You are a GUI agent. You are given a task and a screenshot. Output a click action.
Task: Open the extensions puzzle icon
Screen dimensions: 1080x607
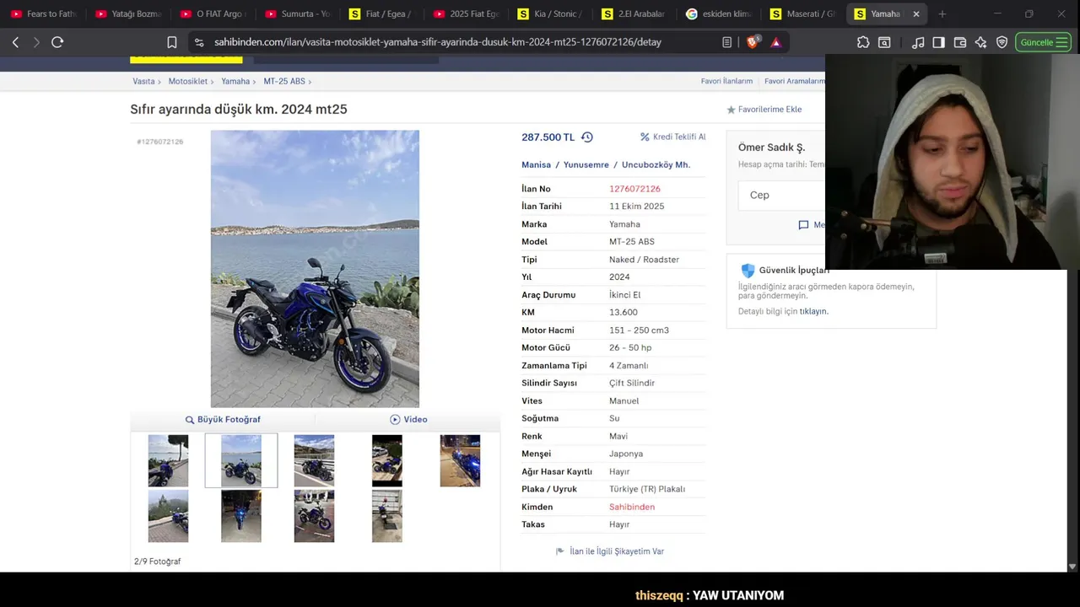tap(863, 42)
